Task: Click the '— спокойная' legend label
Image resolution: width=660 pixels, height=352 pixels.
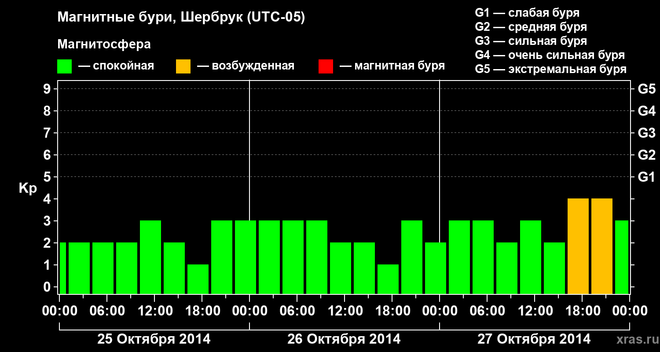Action: pyautogui.click(x=116, y=66)
